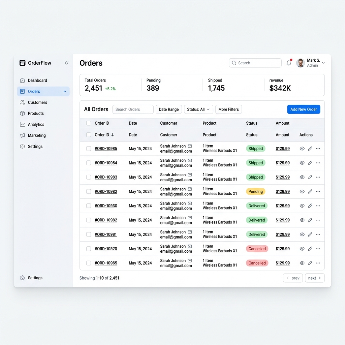The width and height of the screenshot is (345, 345).
Task: Tick the checkbox next to order #ORD-10930
Action: pyautogui.click(x=89, y=206)
